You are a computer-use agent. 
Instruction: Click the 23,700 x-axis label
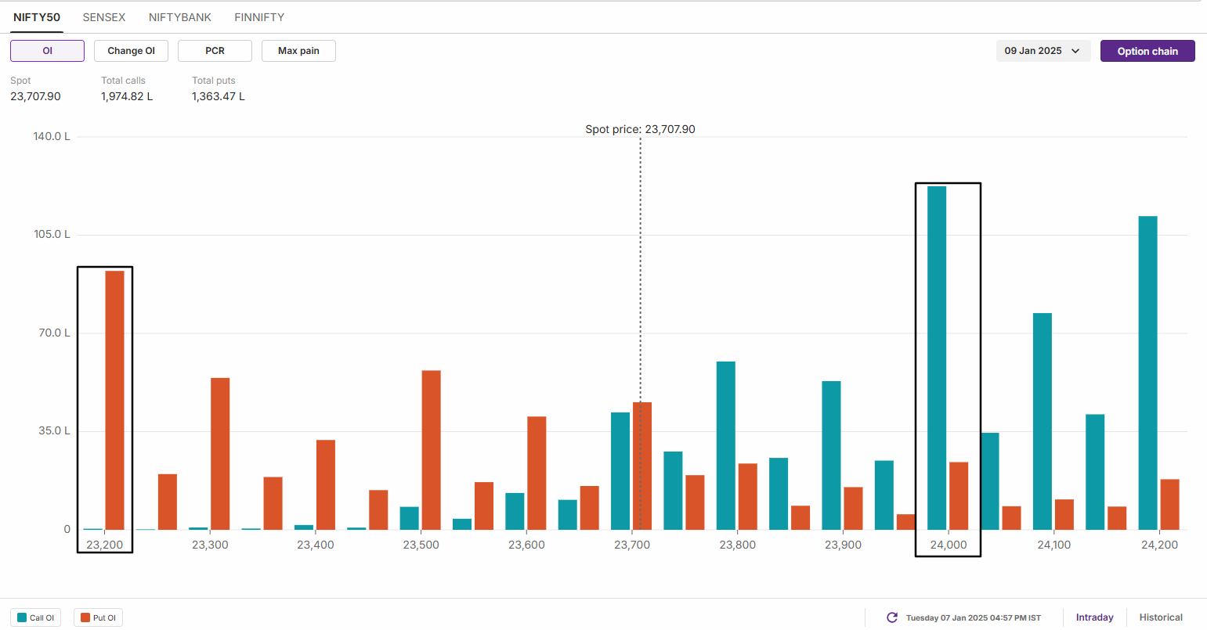(x=632, y=545)
